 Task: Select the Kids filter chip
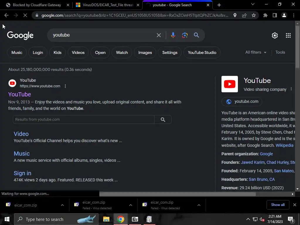[x=57, y=52]
